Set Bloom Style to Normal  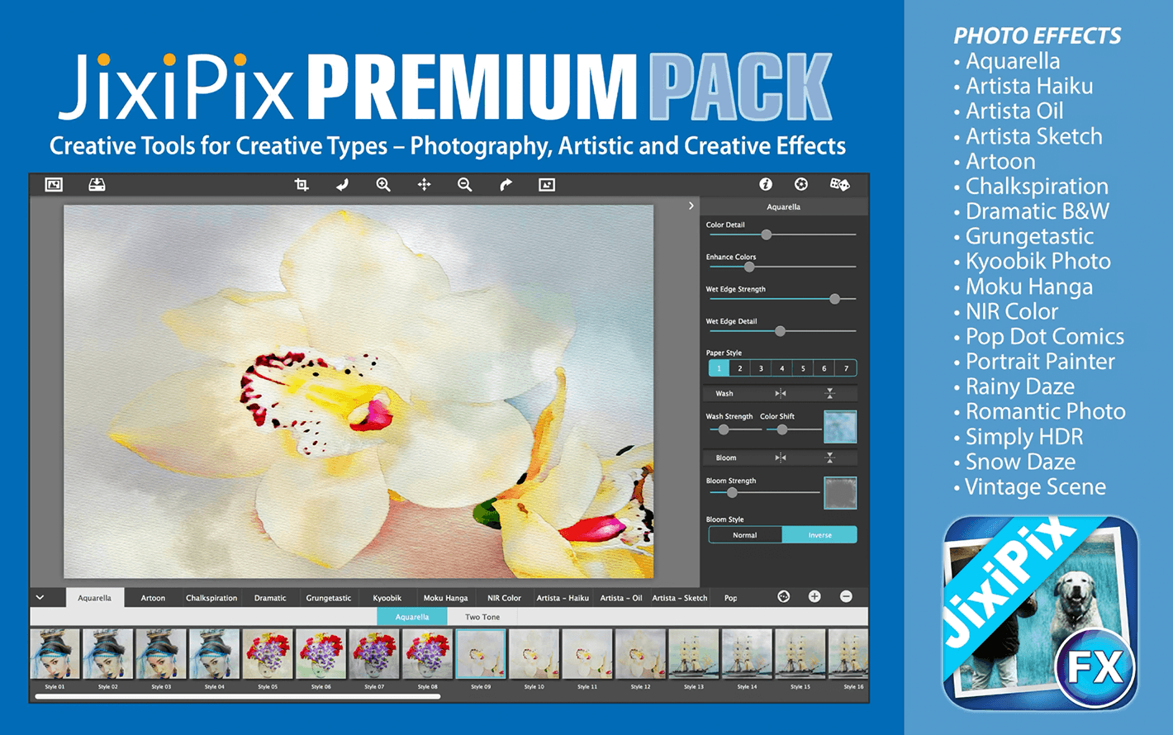click(x=745, y=535)
